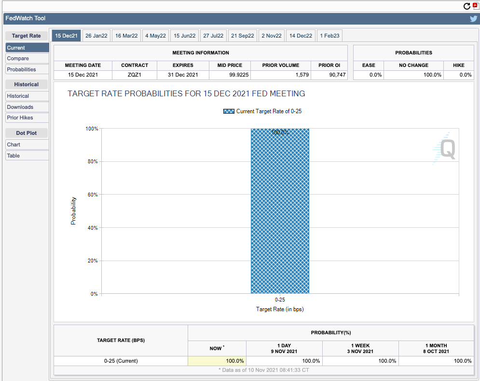Image resolution: width=480 pixels, height=381 pixels.
Task: Select the 15 Dec21 meeting tab
Action: pos(66,36)
